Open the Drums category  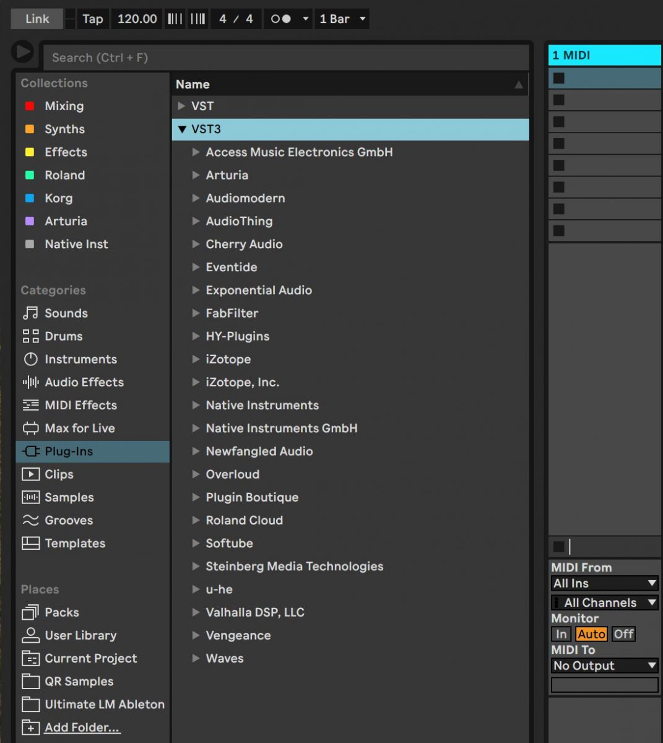(x=92, y=336)
